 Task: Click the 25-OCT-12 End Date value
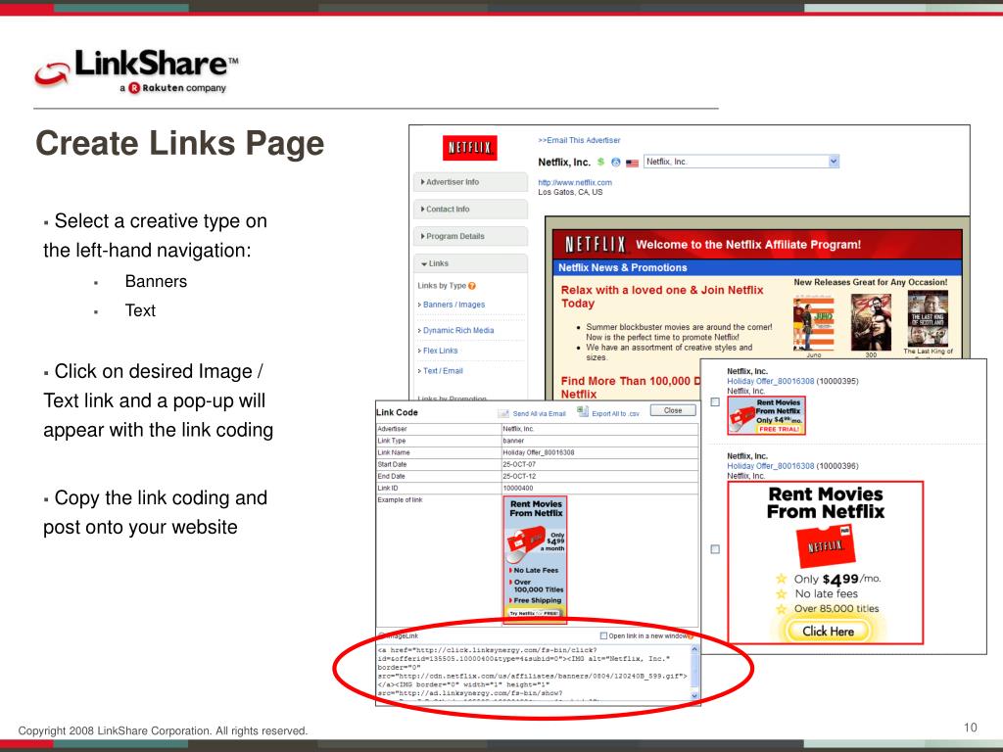tap(519, 477)
